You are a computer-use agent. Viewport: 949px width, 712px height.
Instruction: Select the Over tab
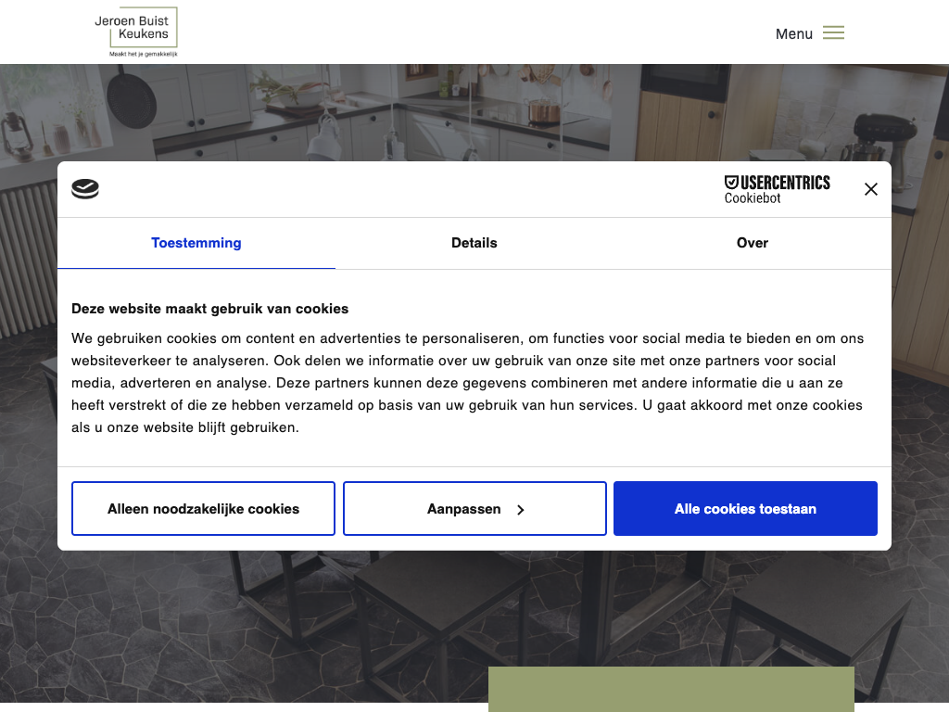coord(752,243)
